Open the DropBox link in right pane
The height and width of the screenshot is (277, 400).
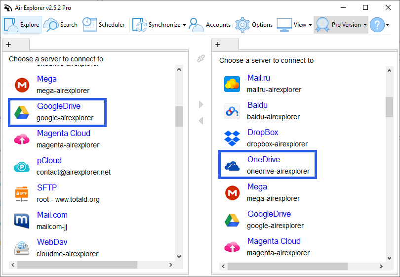coord(263,133)
